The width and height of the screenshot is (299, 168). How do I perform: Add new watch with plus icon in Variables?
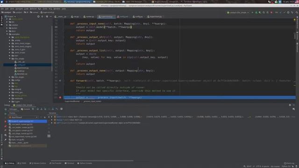tap(49, 117)
